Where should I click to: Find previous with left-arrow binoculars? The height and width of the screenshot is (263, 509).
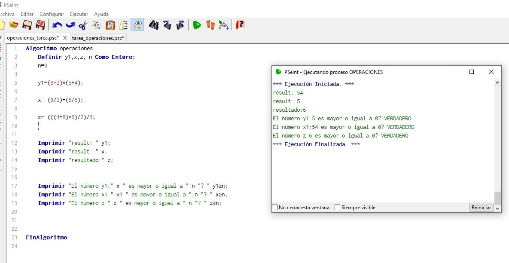click(167, 25)
